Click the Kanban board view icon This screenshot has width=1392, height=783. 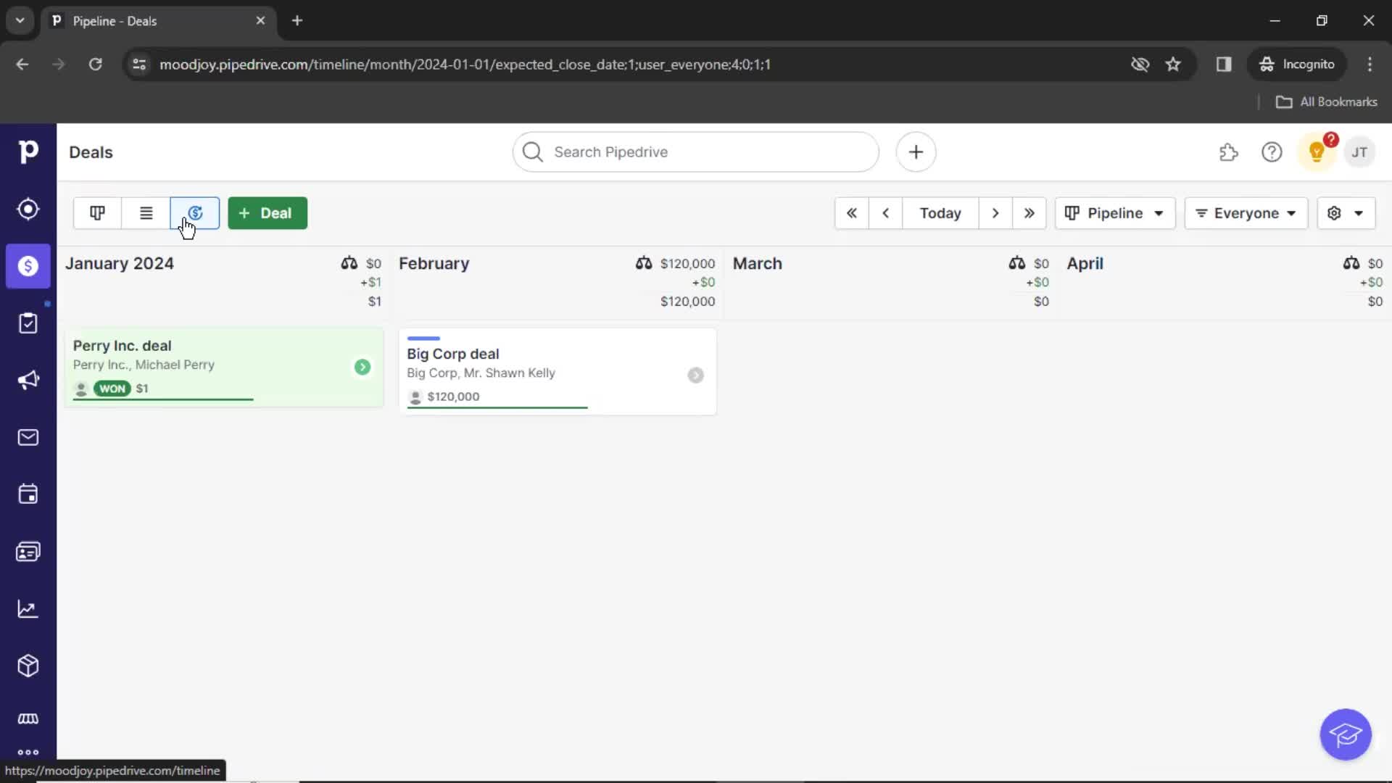click(96, 212)
